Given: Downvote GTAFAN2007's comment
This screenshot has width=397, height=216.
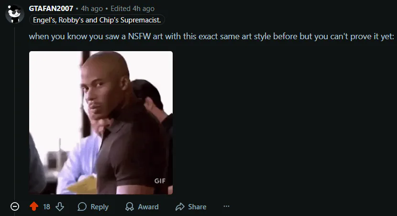Looking at the screenshot, I should coord(60,206).
